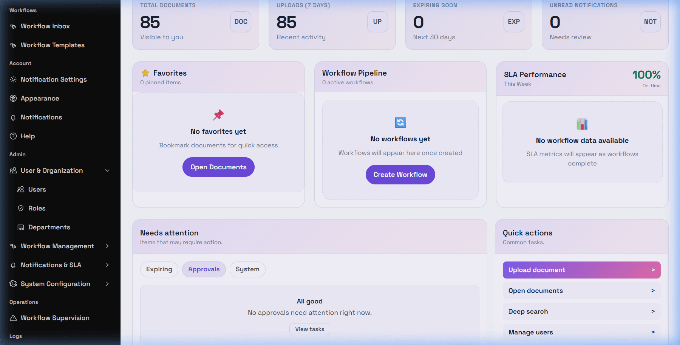Click the Workflow Management icon
Screen dimensions: 680x345
pos(13,246)
